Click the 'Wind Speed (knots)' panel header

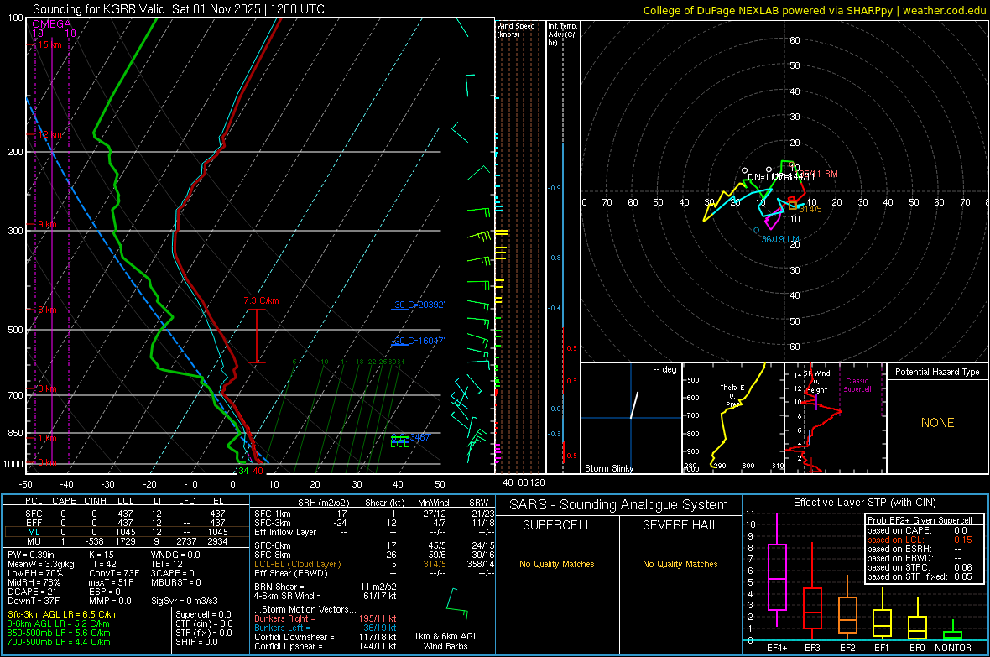[x=516, y=29]
